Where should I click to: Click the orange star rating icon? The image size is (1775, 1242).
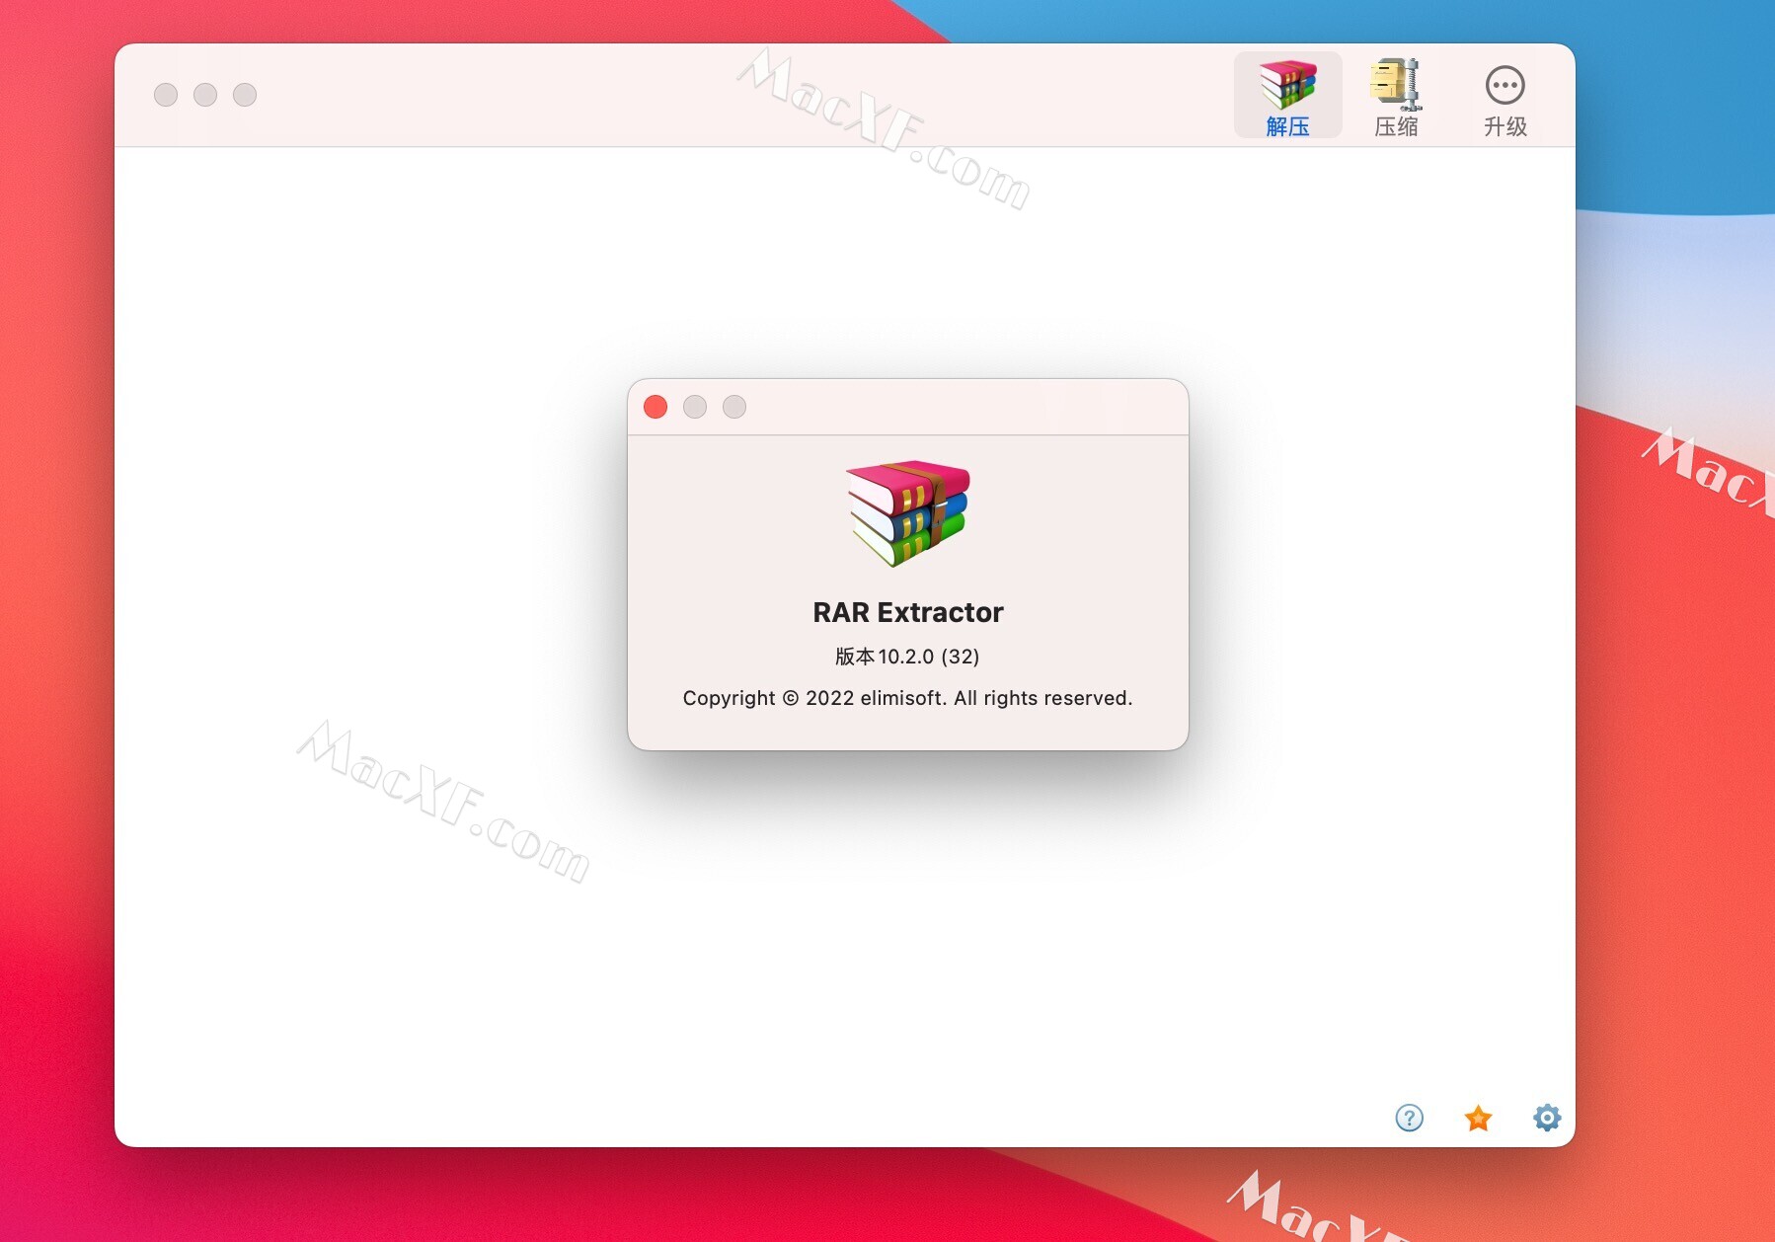coord(1478,1119)
